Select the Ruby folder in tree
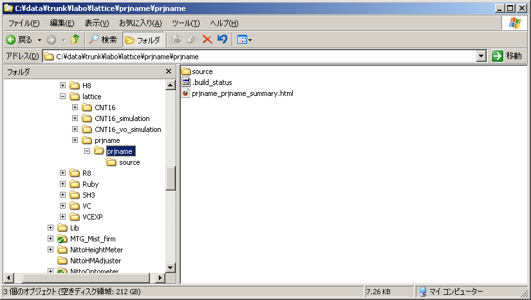Viewport: 531px width, 300px height. (90, 184)
